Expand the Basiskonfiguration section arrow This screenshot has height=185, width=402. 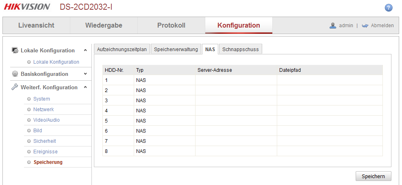coord(85,74)
